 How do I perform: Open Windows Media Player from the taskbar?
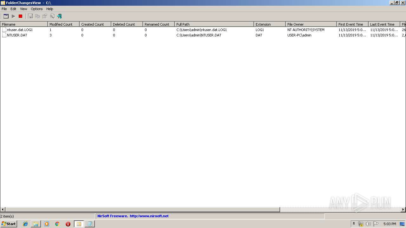47,224
